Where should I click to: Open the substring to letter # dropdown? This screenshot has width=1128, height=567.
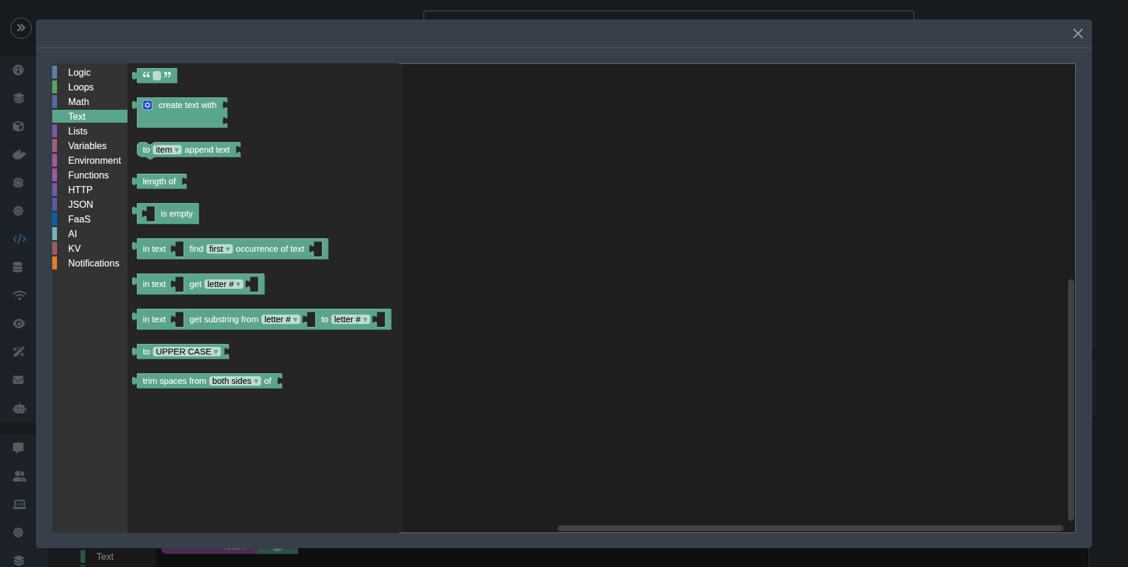(351, 319)
